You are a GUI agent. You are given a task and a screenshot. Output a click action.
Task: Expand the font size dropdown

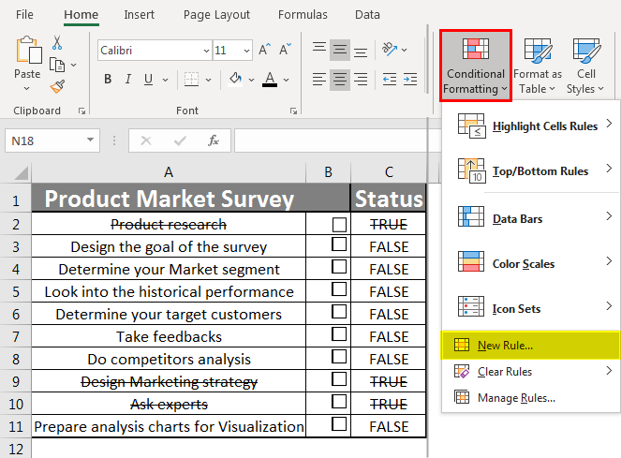click(246, 50)
